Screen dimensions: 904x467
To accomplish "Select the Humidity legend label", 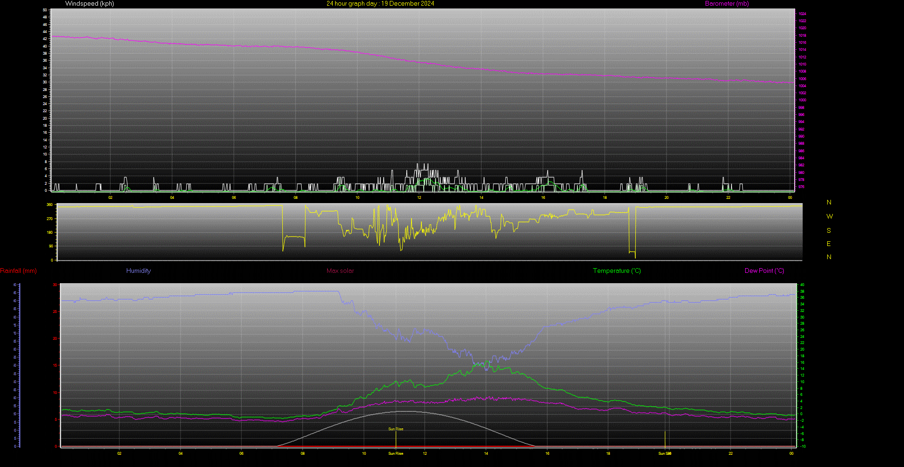I will click(x=139, y=271).
